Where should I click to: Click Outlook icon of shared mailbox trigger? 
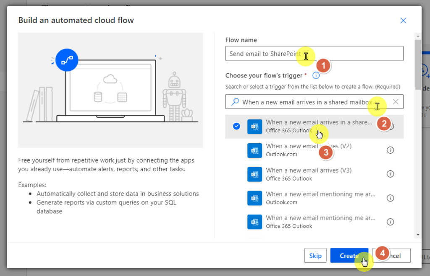click(254, 126)
